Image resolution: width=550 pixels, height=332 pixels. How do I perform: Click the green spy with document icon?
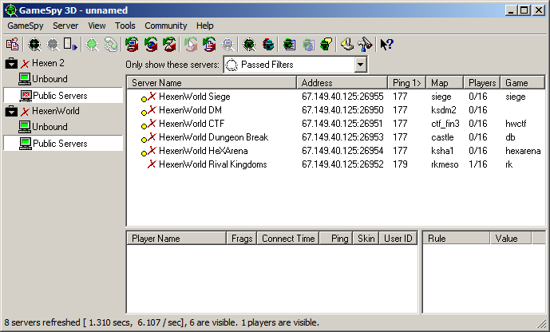point(290,45)
